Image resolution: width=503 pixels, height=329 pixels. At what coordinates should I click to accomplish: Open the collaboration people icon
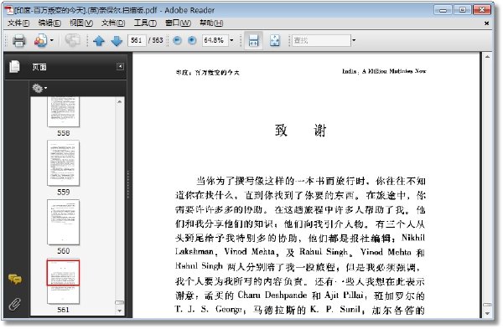click(x=41, y=41)
